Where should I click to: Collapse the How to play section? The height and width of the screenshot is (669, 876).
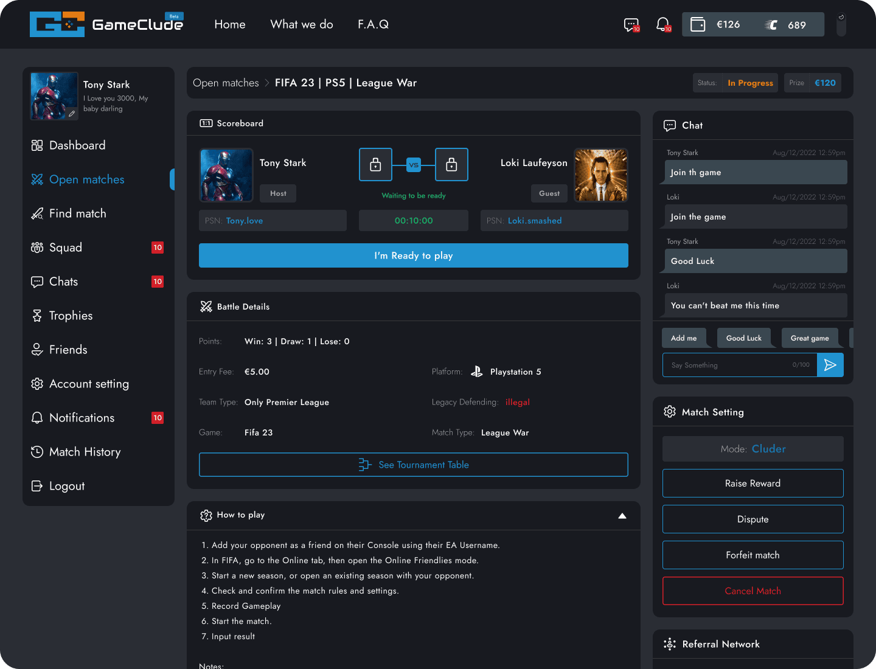[x=622, y=516]
